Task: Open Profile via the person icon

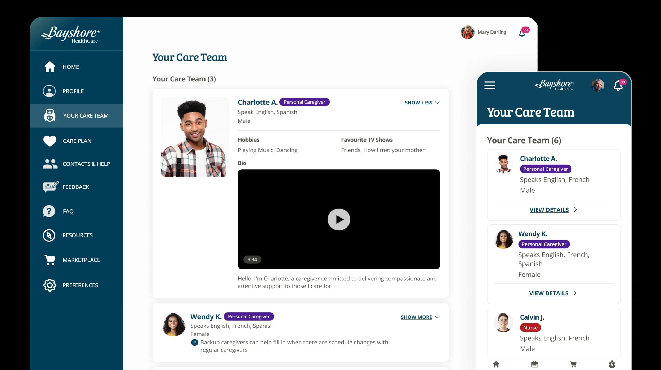Action: 49,91
